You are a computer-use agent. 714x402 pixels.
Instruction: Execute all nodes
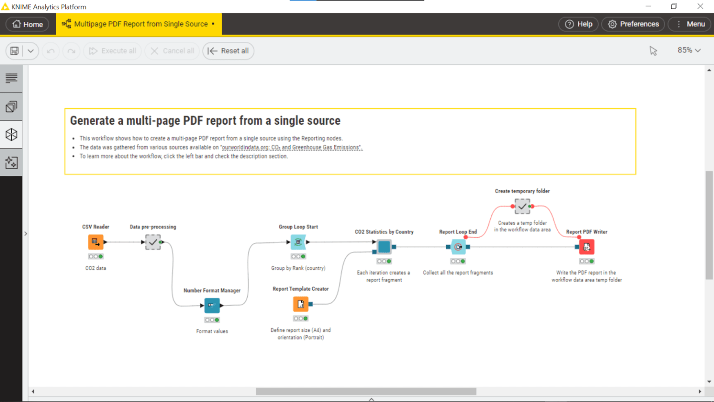(113, 51)
